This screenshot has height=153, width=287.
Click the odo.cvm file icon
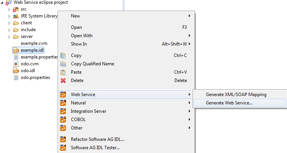(16, 64)
